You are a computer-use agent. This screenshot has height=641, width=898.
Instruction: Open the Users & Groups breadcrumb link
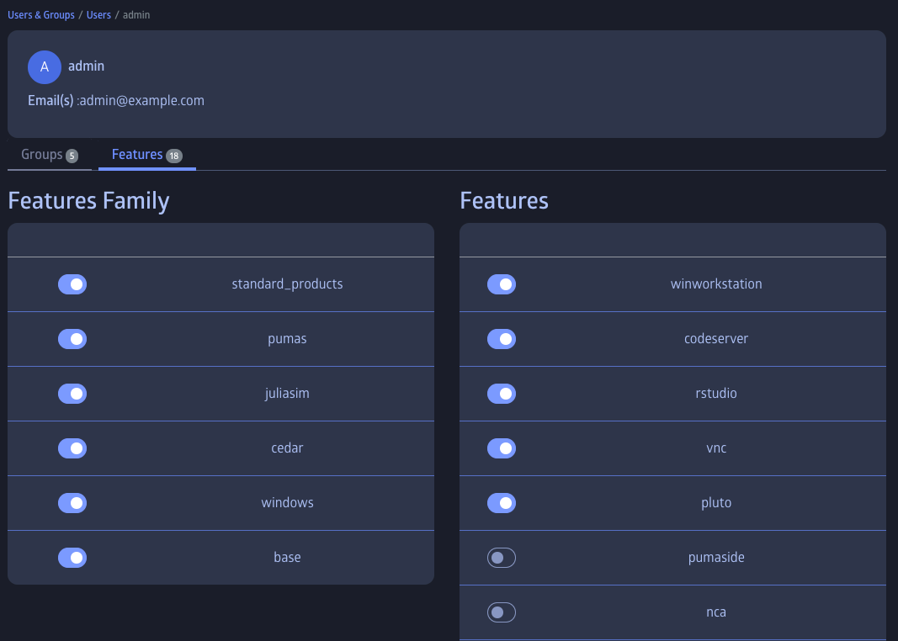coord(41,14)
